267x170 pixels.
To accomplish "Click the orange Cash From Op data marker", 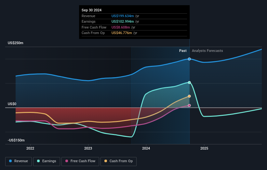I will [189, 96].
